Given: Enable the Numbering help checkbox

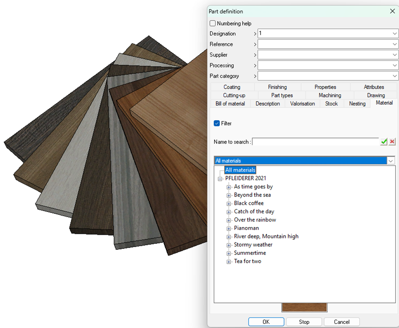Looking at the screenshot, I should (213, 23).
